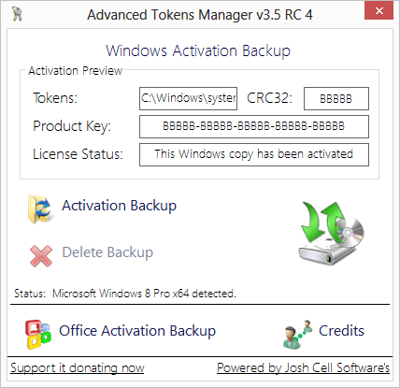Open Office Activation Backup
400x388 pixels.
click(x=137, y=331)
